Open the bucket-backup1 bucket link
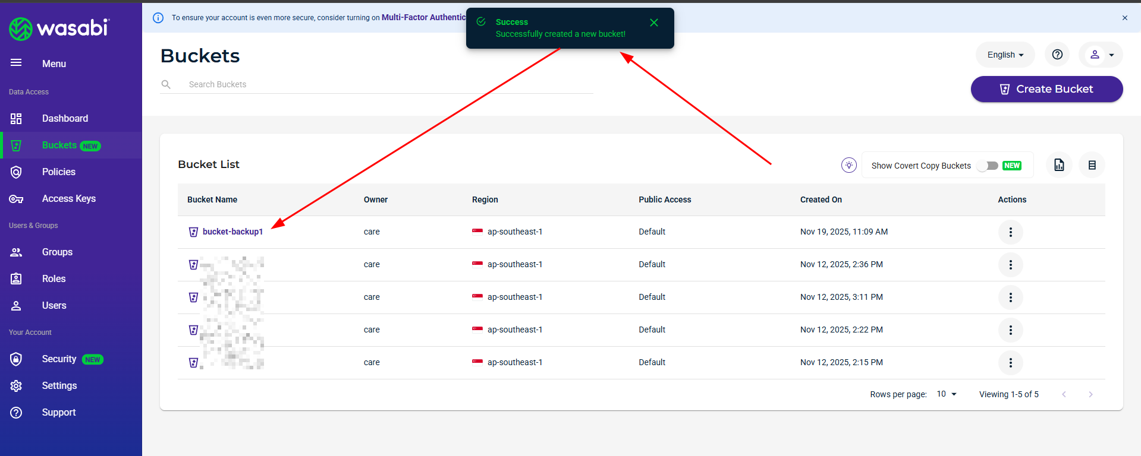1141x456 pixels. [x=232, y=232]
